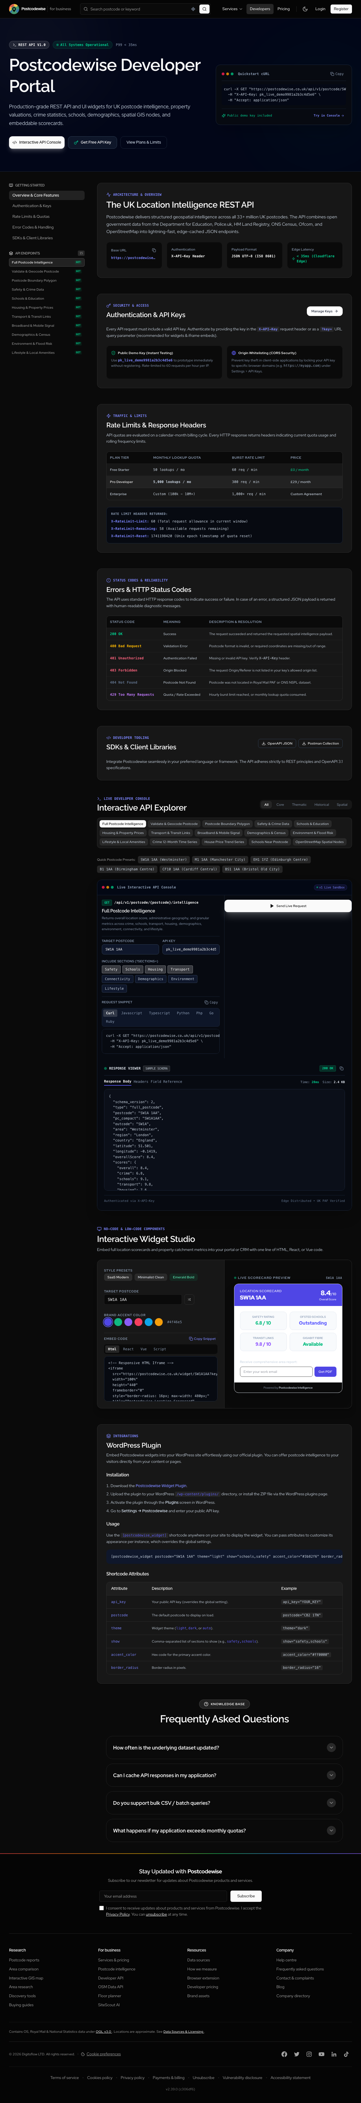Select the Crime 12-Month Time Series endpoint
Viewport: 361px width, 2103px height.
175,842
